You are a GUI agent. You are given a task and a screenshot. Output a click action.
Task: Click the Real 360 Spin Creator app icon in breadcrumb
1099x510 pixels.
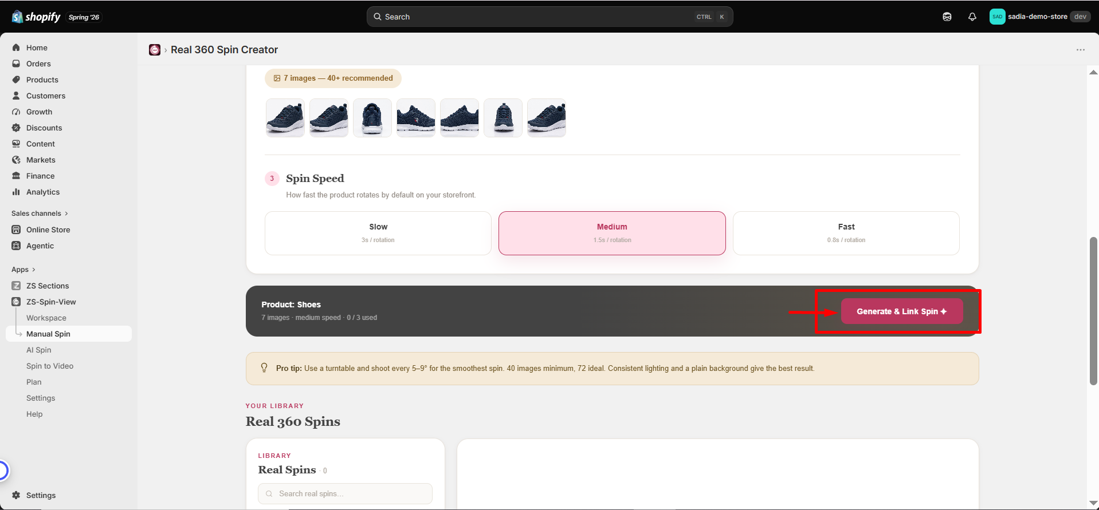[x=155, y=50]
